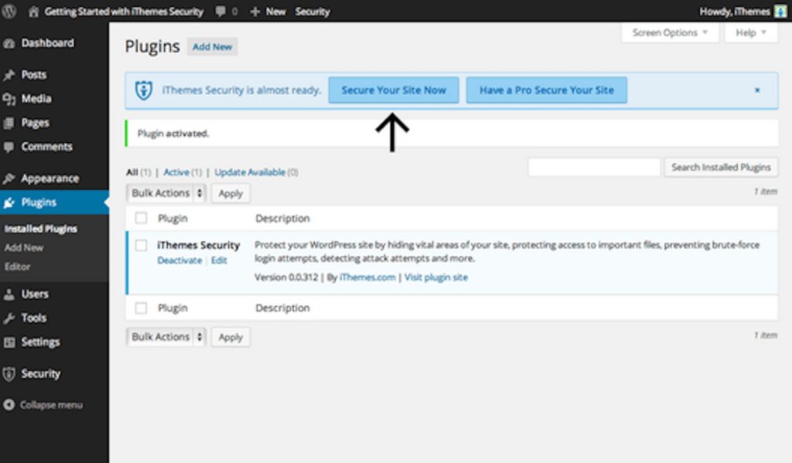Click Howdy, iThemes account text
The image size is (792, 463).
pyautogui.click(x=735, y=12)
